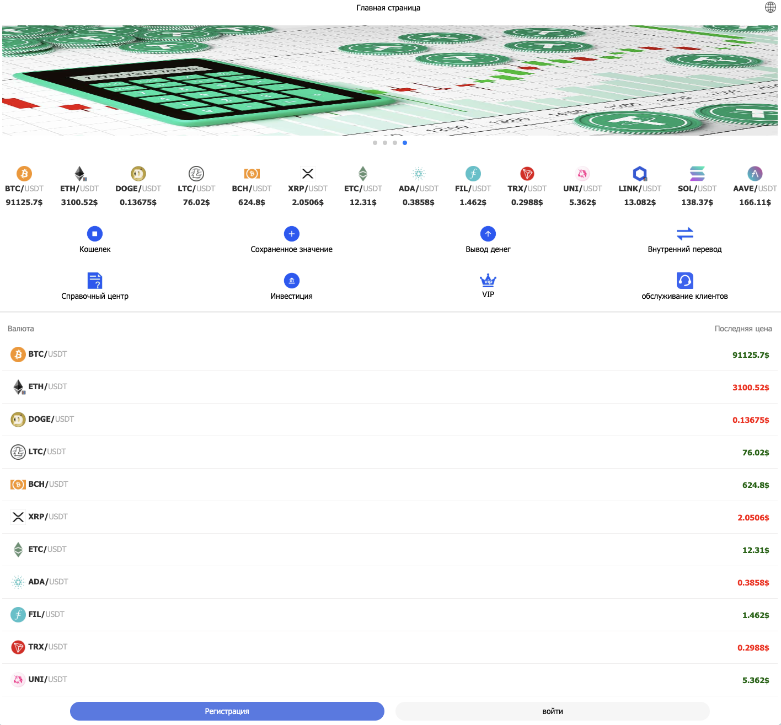
Task: Click the 166.11$ price under AAVE/USDT ticker
Action: pos(755,202)
